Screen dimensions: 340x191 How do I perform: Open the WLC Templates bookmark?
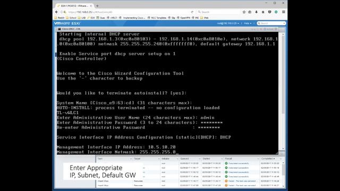tap(157, 18)
